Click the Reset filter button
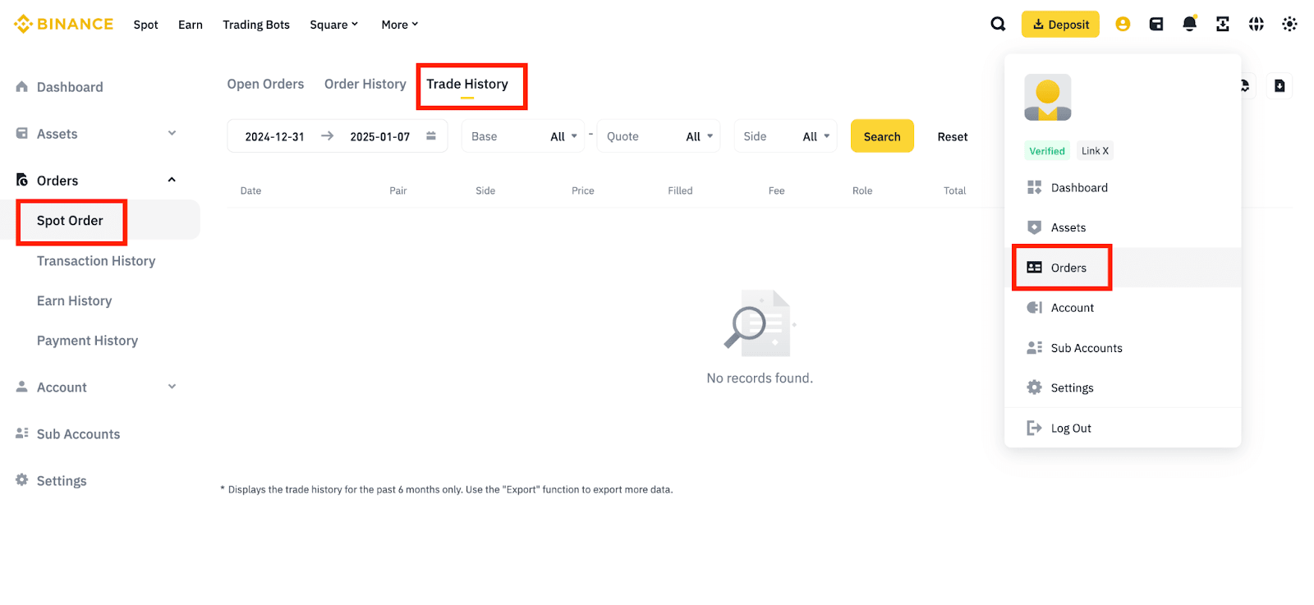Viewport: 1314px width, 605px height. coord(953,136)
